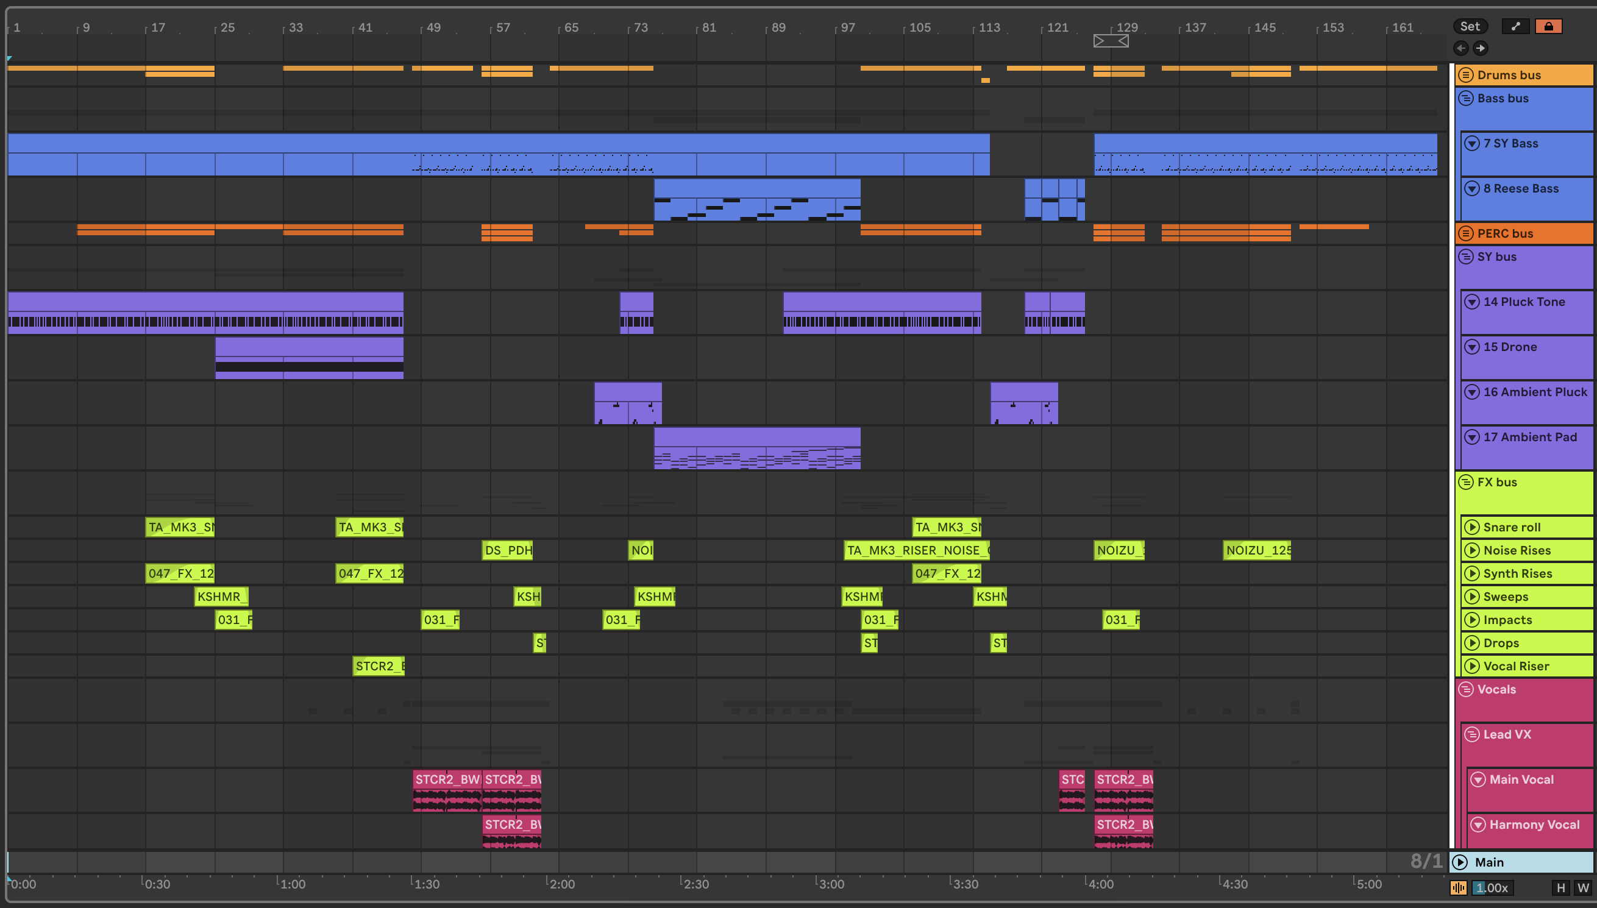Unfold the Drums bus group
The width and height of the screenshot is (1597, 908).
(1465, 75)
